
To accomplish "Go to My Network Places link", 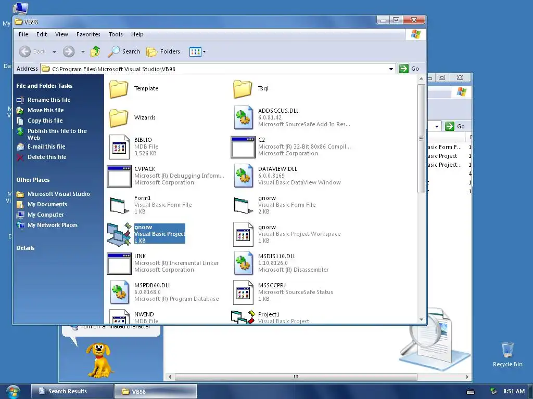I will (53, 225).
